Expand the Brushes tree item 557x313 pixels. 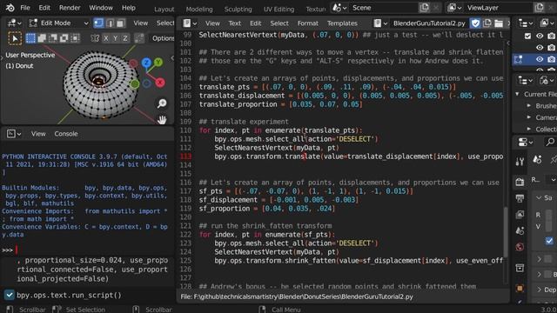tap(529, 106)
